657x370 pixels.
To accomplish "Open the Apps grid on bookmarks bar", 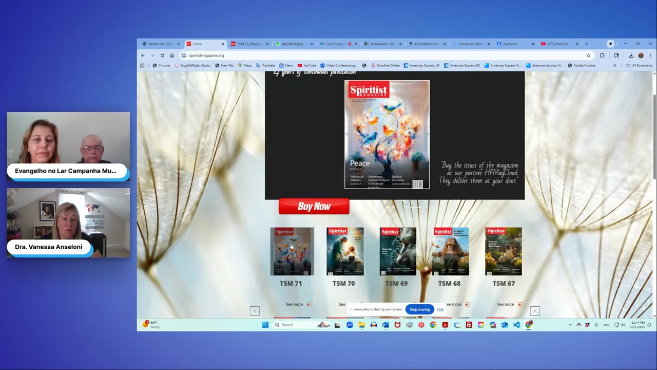I will point(143,65).
